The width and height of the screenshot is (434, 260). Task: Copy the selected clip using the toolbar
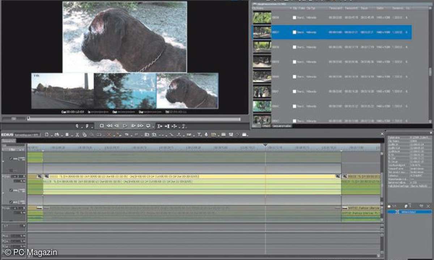[x=84, y=135]
